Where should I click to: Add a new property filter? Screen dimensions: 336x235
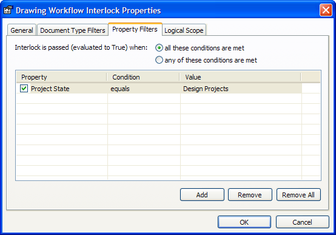[x=202, y=195]
